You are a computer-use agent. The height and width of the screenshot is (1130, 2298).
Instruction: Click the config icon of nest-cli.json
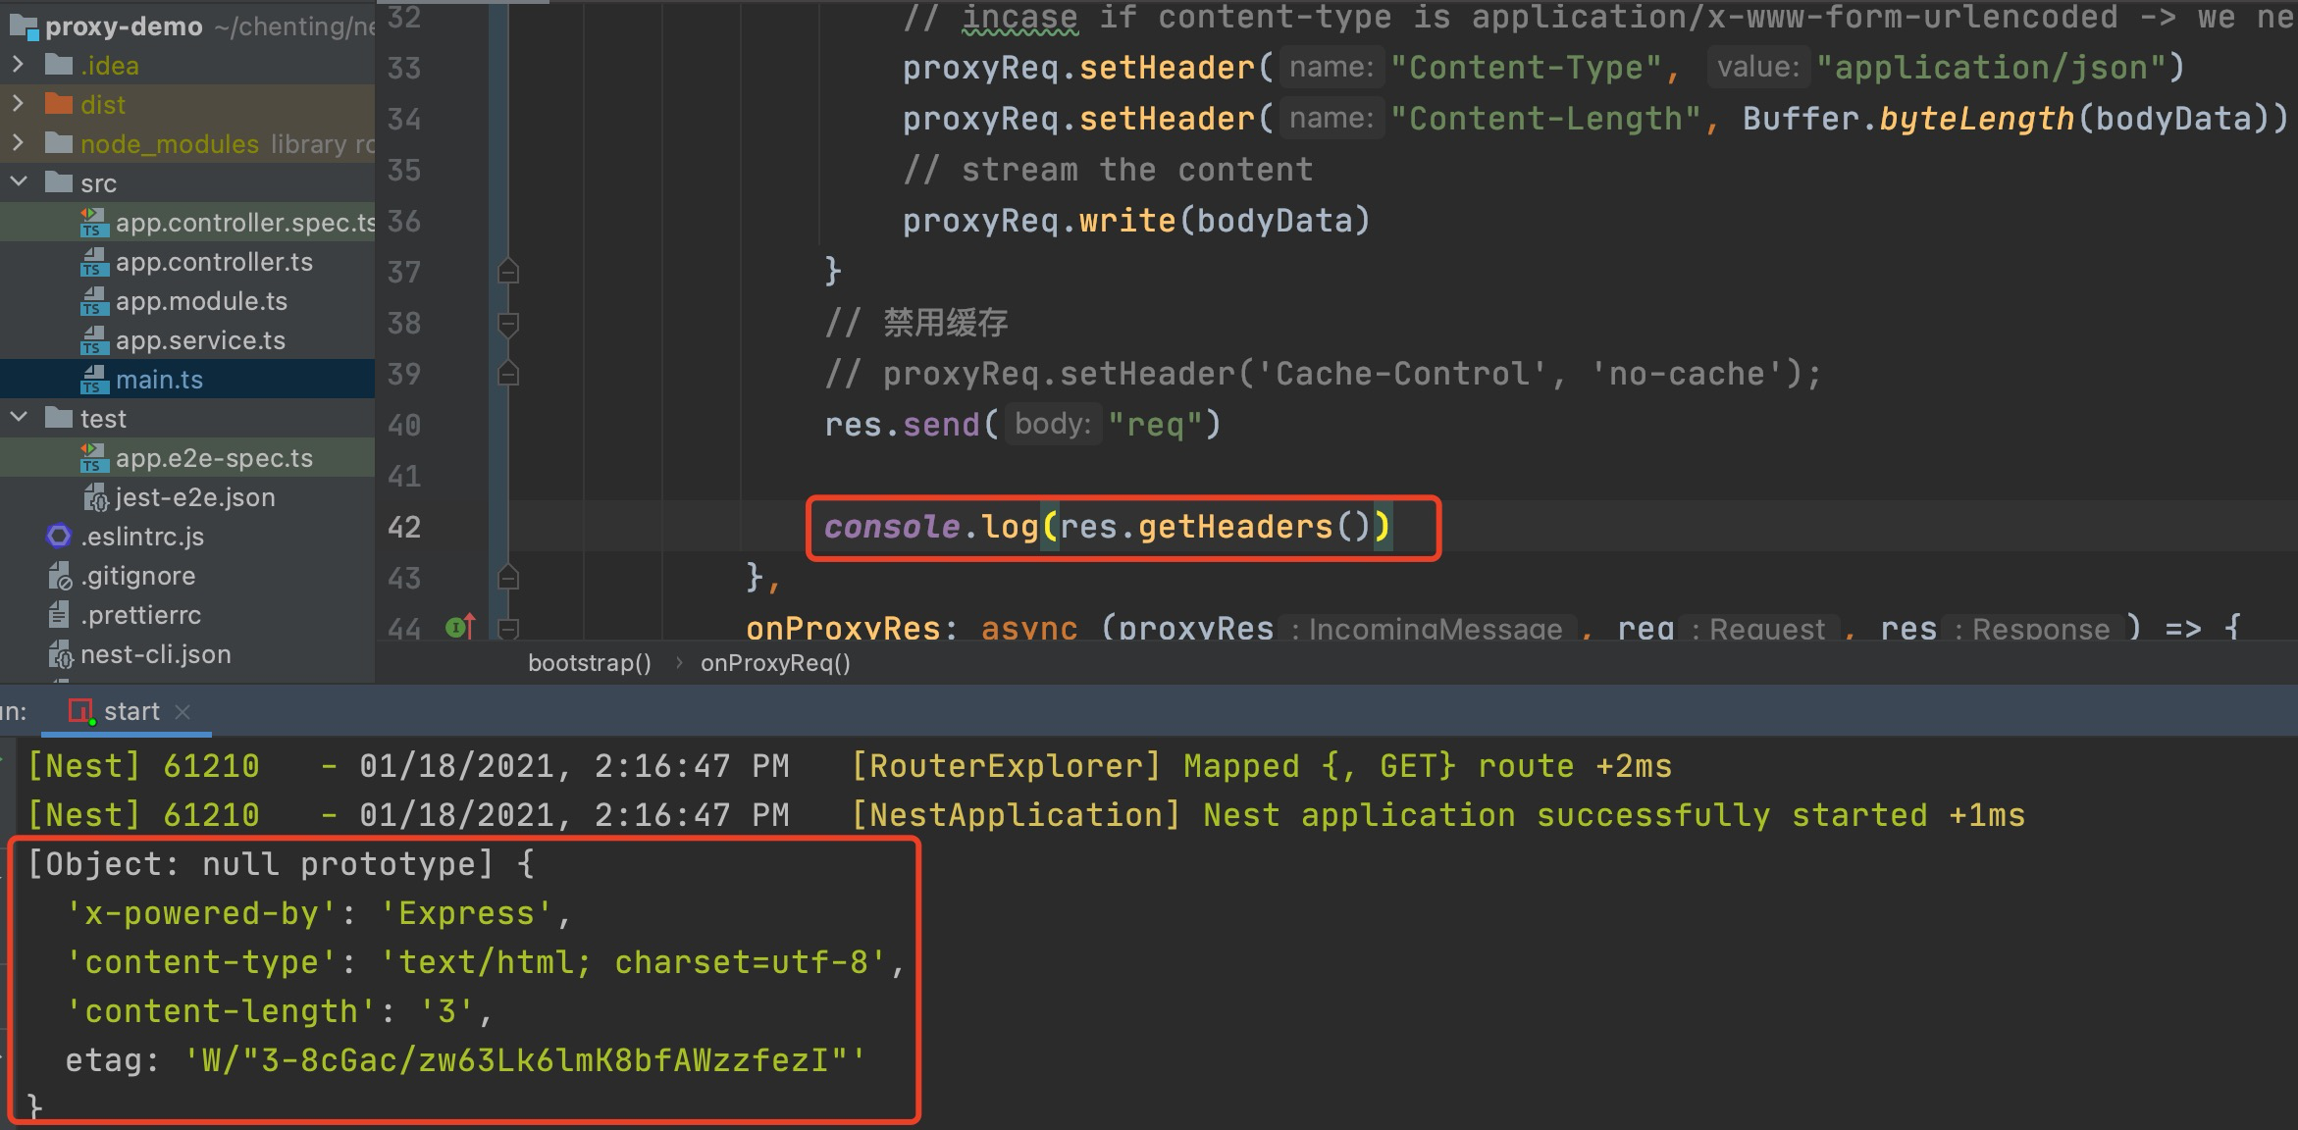60,654
